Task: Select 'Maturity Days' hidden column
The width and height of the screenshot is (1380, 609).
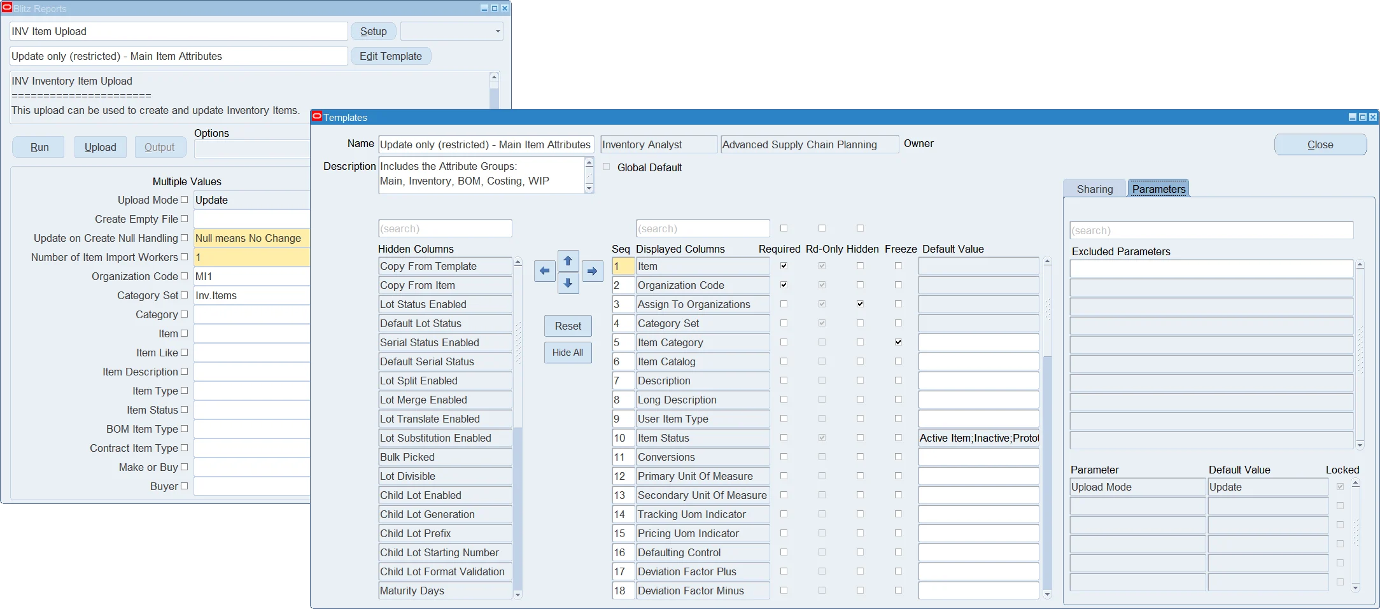Action: [445, 591]
